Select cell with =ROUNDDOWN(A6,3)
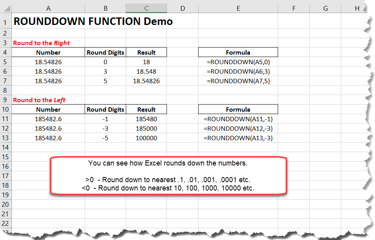 pos(238,71)
